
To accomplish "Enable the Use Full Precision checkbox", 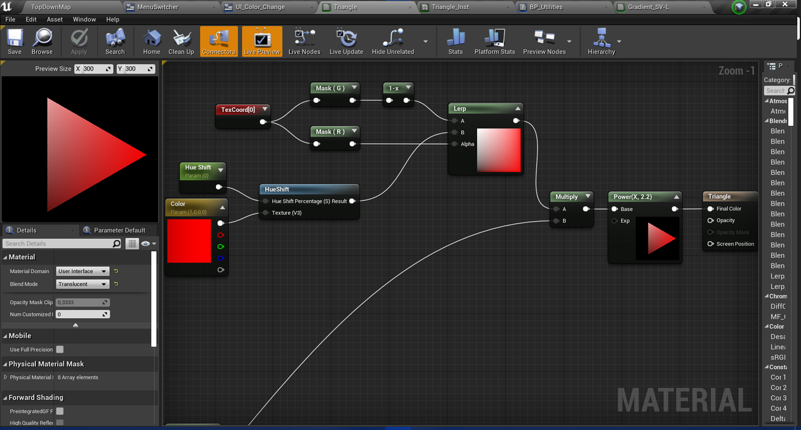I will [60, 349].
